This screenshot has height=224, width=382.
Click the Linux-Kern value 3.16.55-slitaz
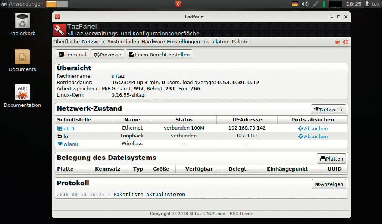(128, 95)
